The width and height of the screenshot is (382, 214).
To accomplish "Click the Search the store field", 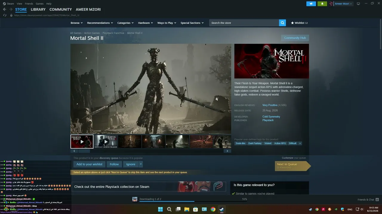I will pos(244,23).
